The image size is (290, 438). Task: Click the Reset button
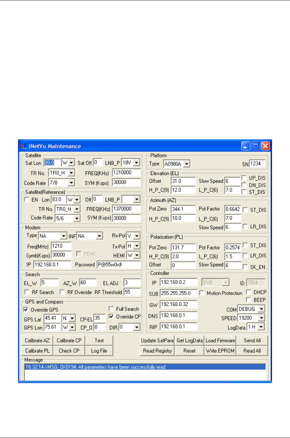point(189,351)
